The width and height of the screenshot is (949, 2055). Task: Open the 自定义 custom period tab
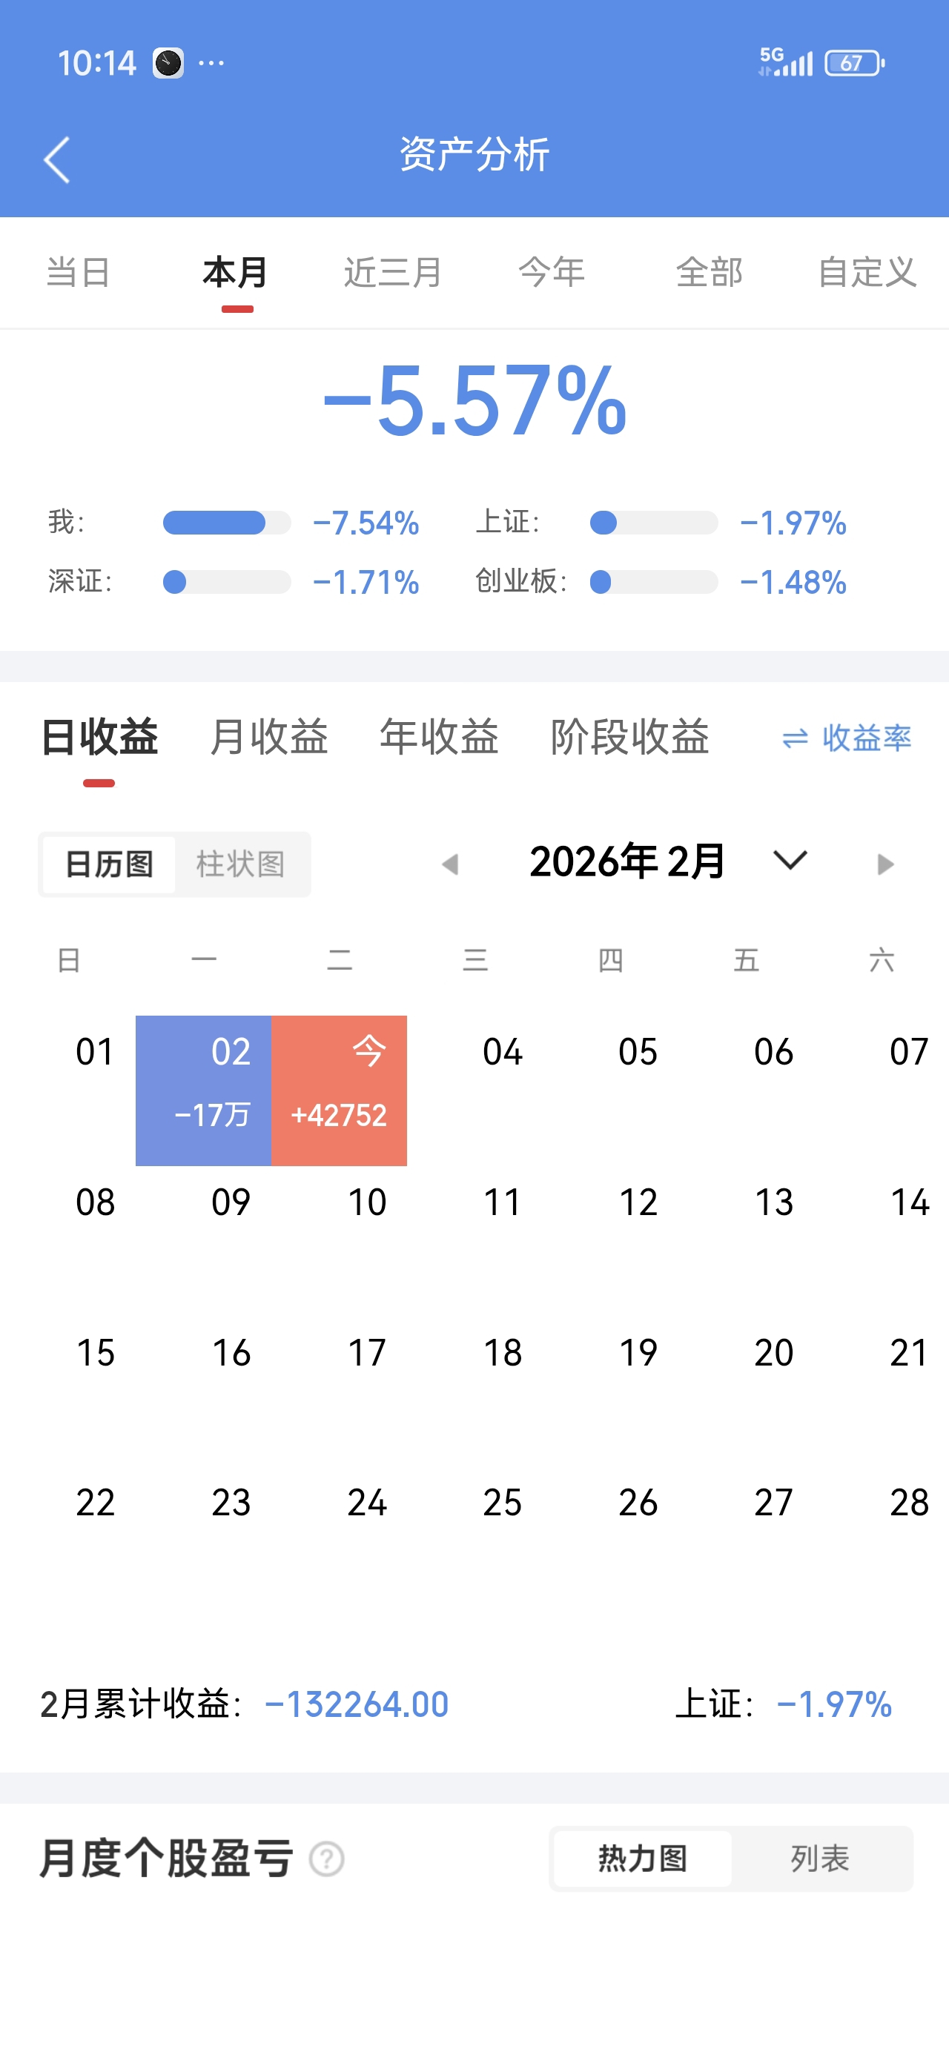coord(867,272)
